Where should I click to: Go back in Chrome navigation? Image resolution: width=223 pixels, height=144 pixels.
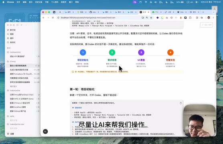[x=44, y=18]
